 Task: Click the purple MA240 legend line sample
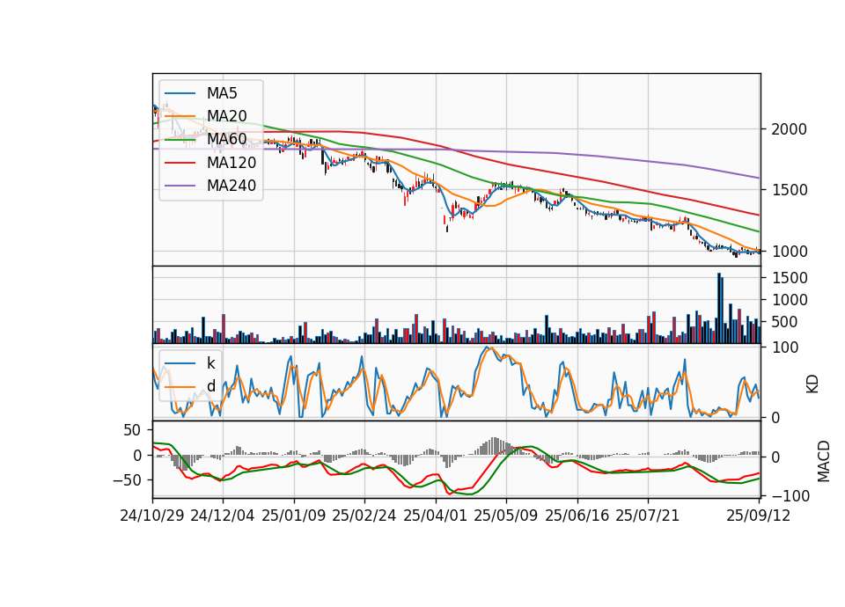[180, 186]
